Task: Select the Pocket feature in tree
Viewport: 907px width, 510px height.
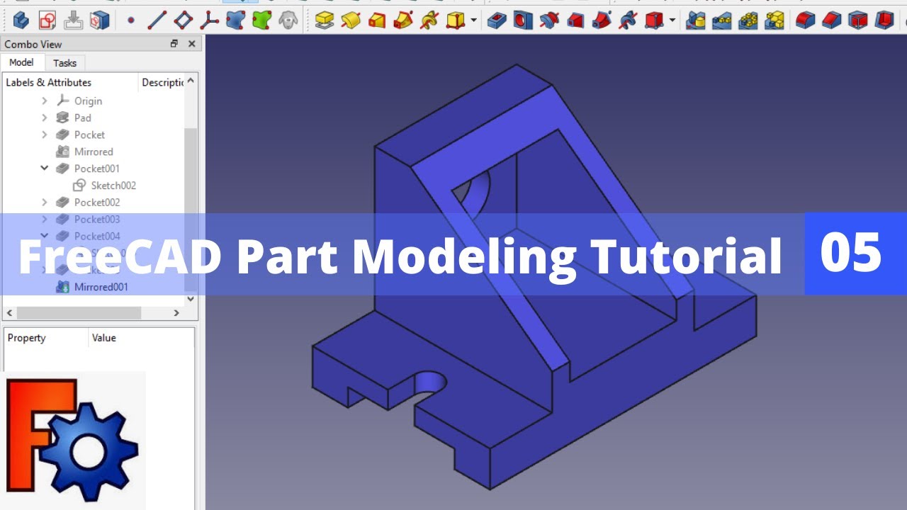Action: (x=89, y=135)
